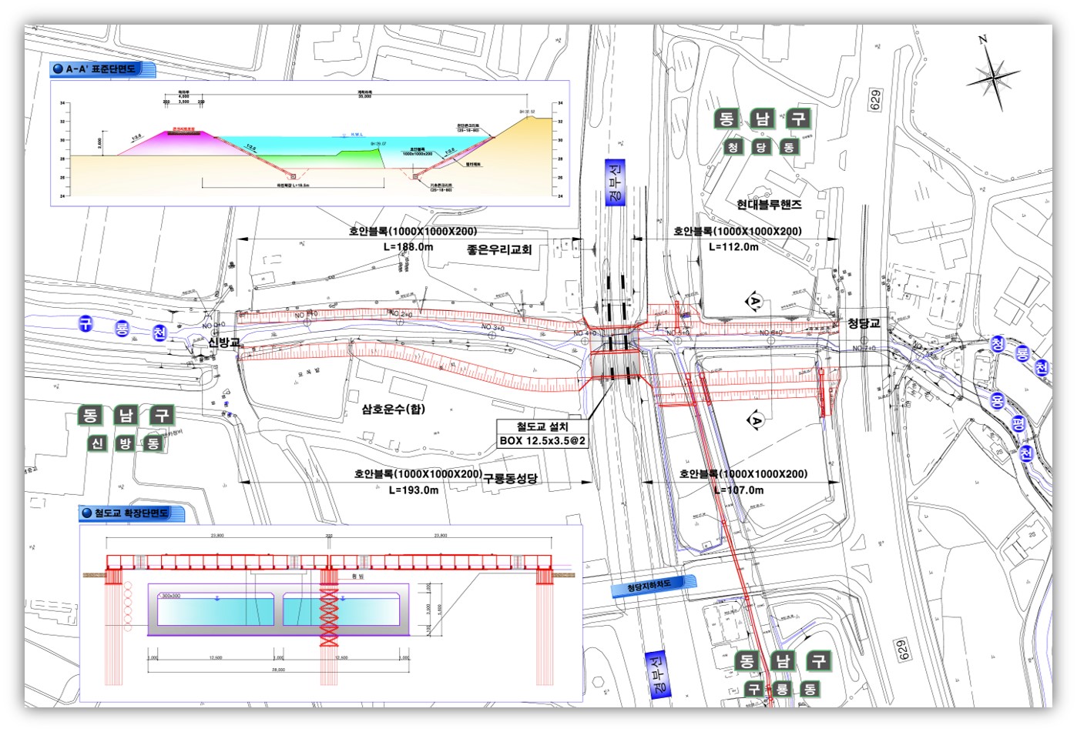This screenshot has width=1077, height=732.
Task: Click the blue bullet beside 철도교 확장단면도
Action: (86, 513)
